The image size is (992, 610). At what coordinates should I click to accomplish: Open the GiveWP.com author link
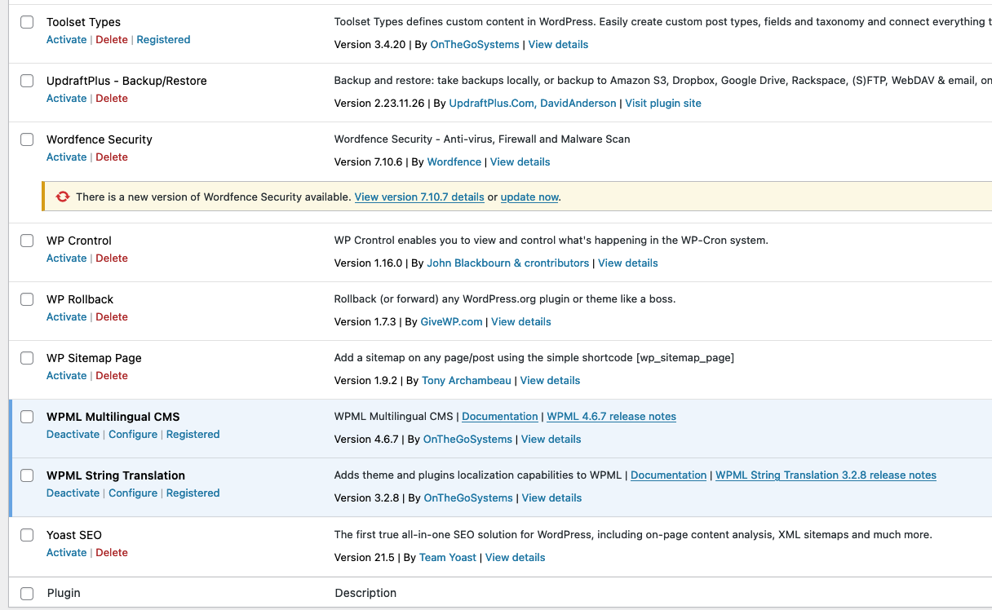(x=452, y=321)
